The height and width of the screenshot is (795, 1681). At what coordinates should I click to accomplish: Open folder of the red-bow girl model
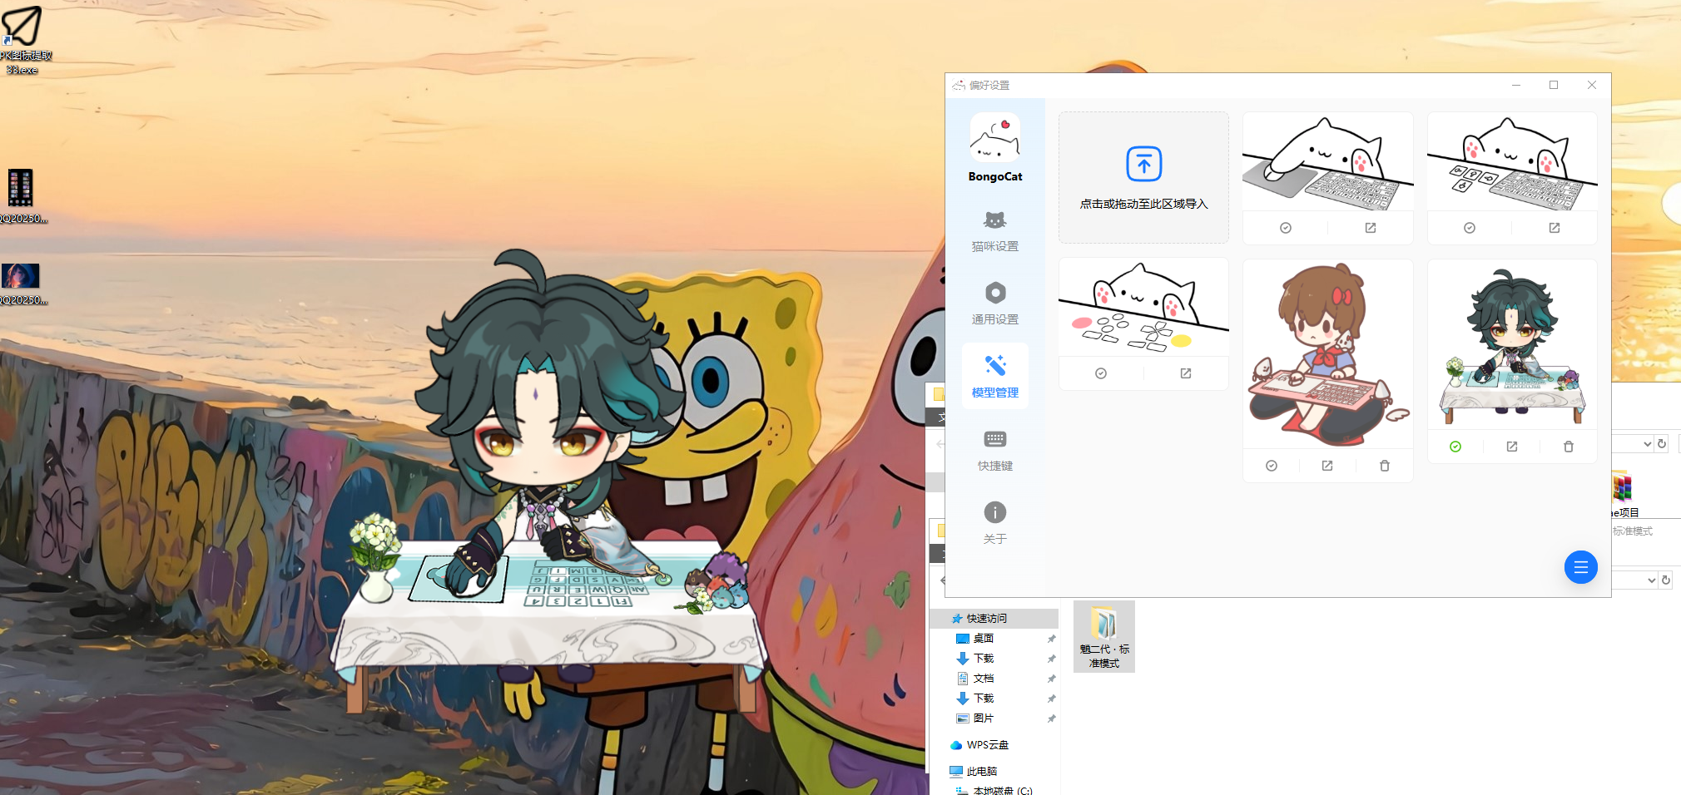point(1327,466)
